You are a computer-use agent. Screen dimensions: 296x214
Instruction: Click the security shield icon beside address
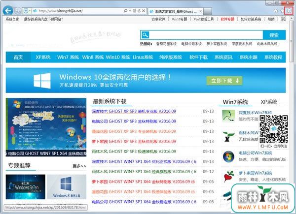[26, 11]
